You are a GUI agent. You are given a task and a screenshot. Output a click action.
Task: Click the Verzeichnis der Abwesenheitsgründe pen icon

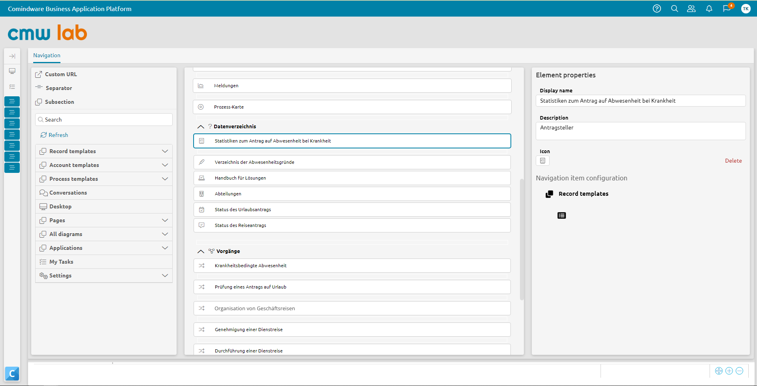coord(201,162)
